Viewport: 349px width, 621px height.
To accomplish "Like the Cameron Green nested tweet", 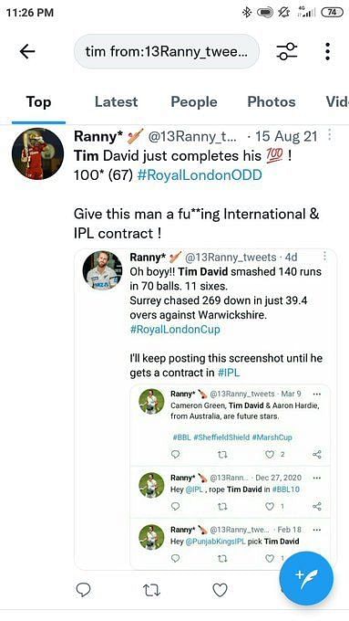I will [270, 454].
